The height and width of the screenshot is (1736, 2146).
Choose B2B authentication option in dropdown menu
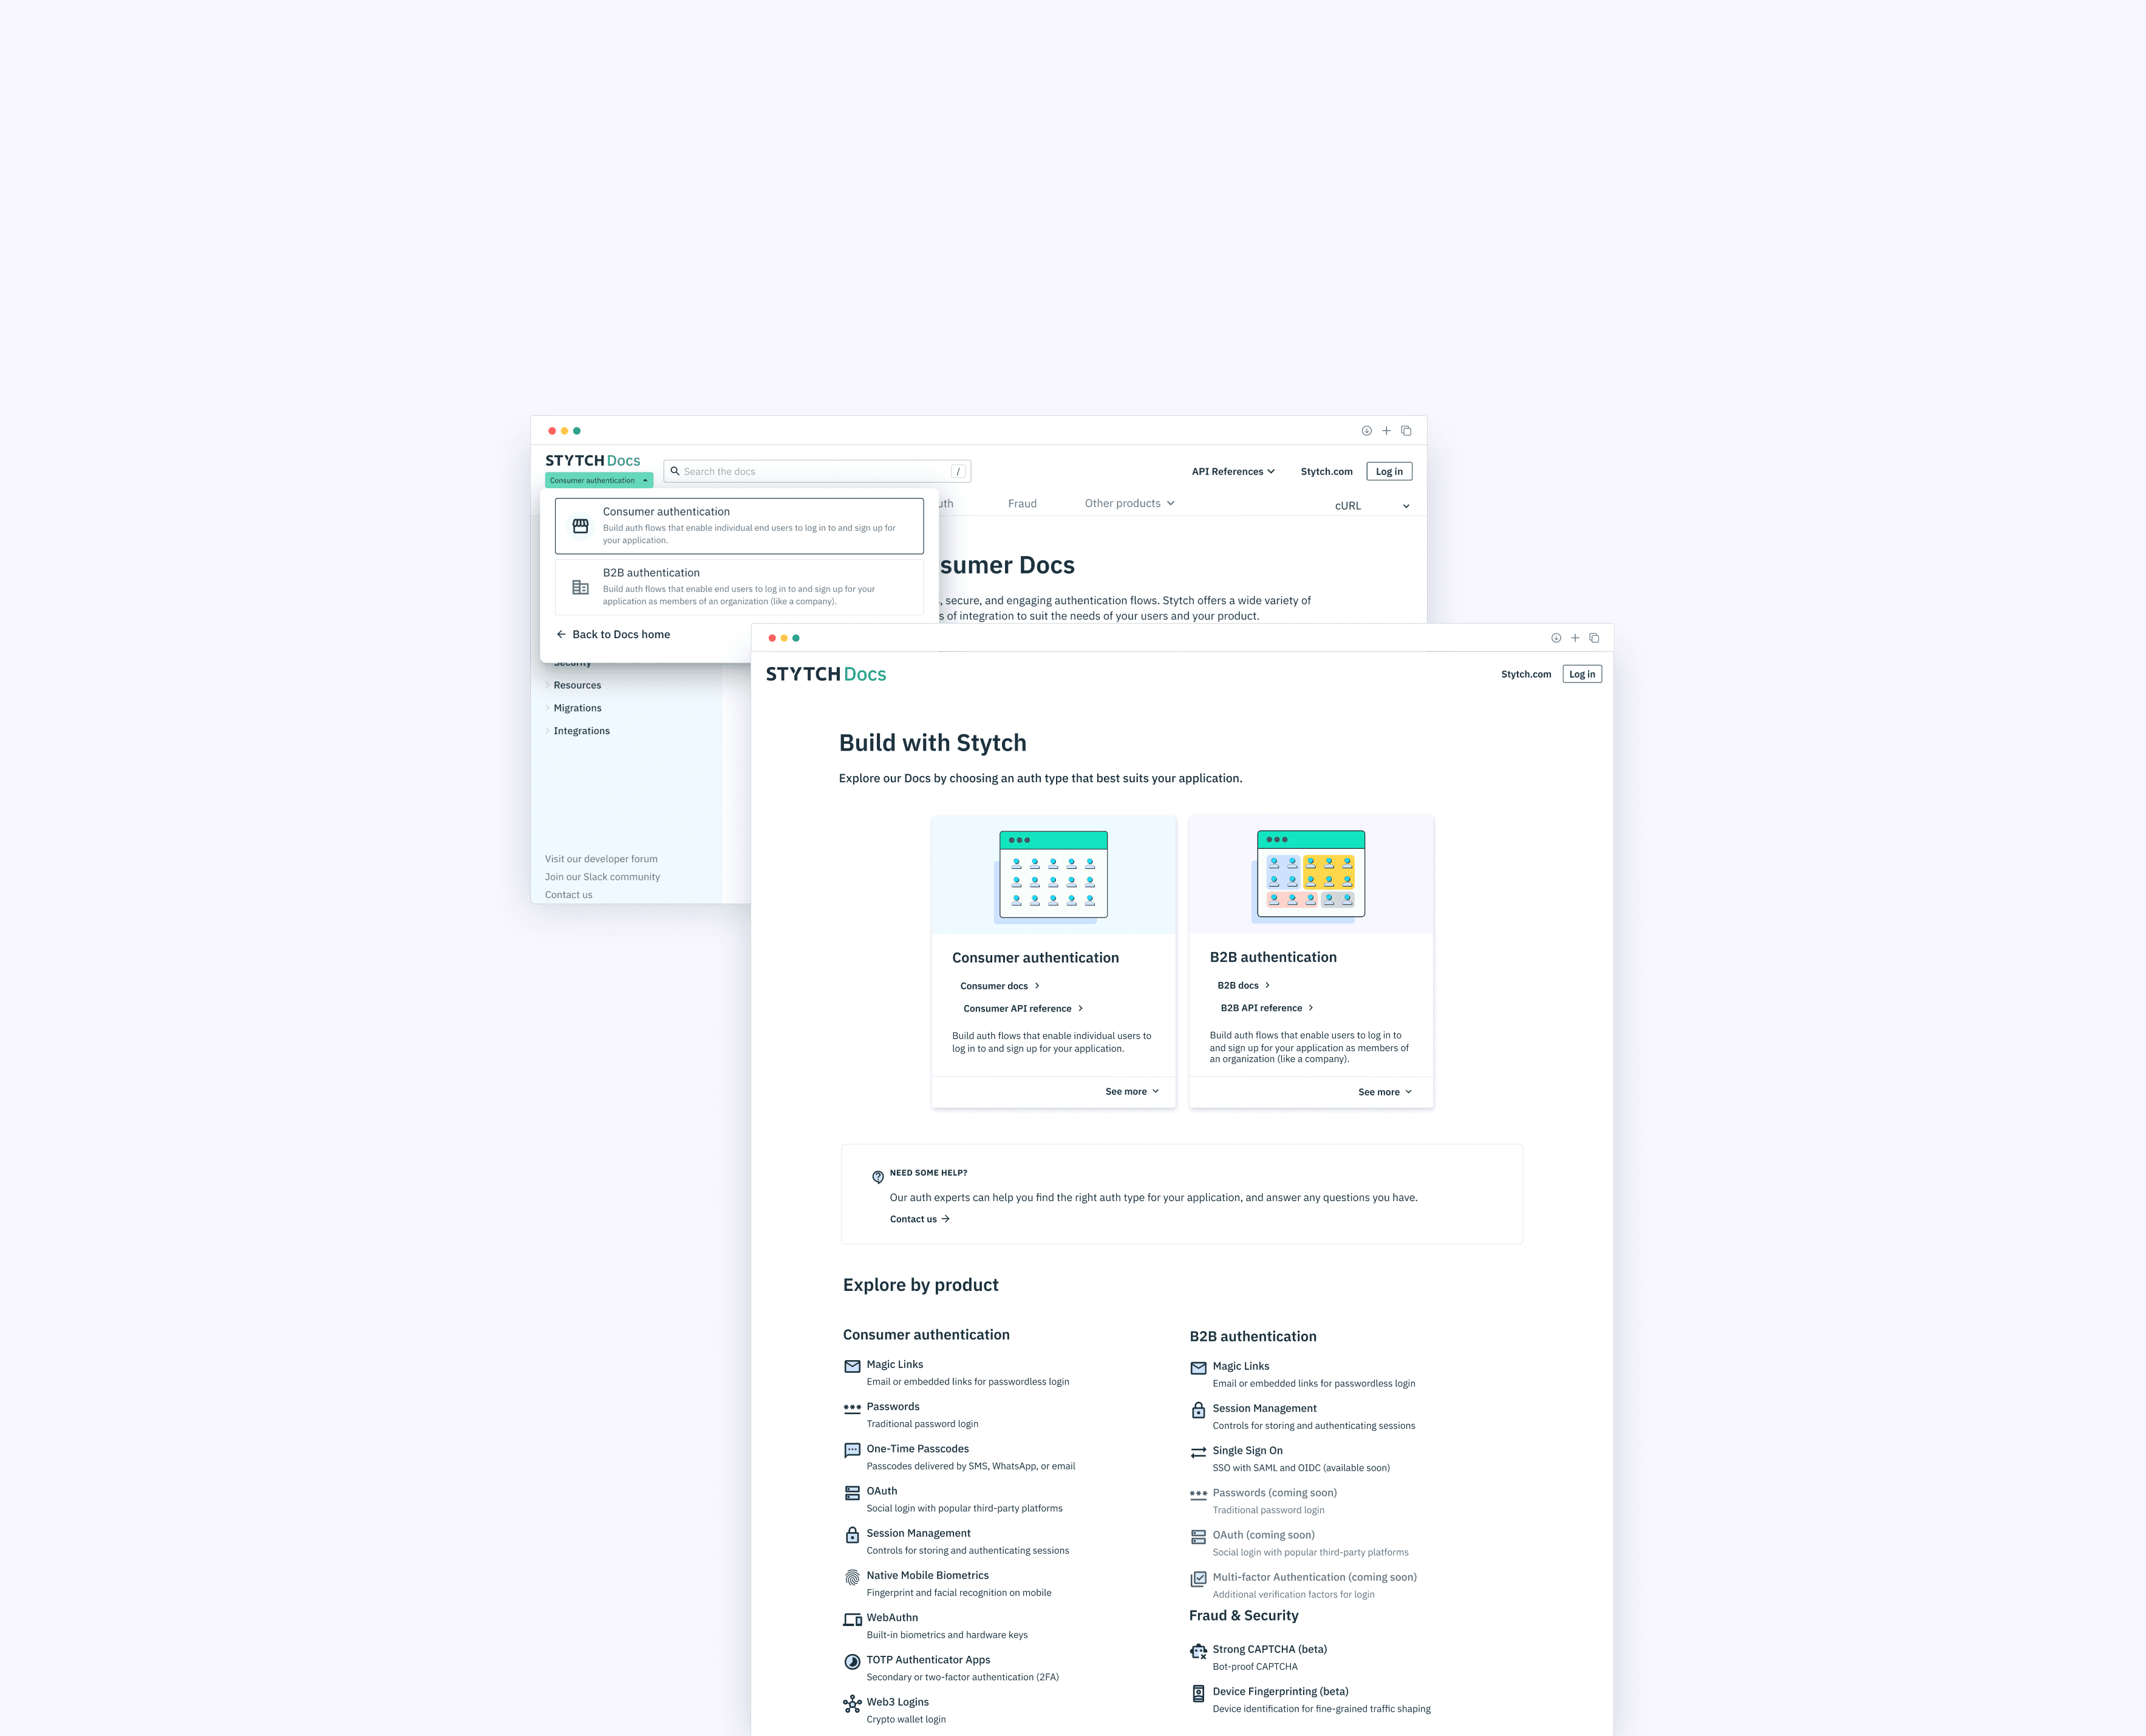(739, 587)
